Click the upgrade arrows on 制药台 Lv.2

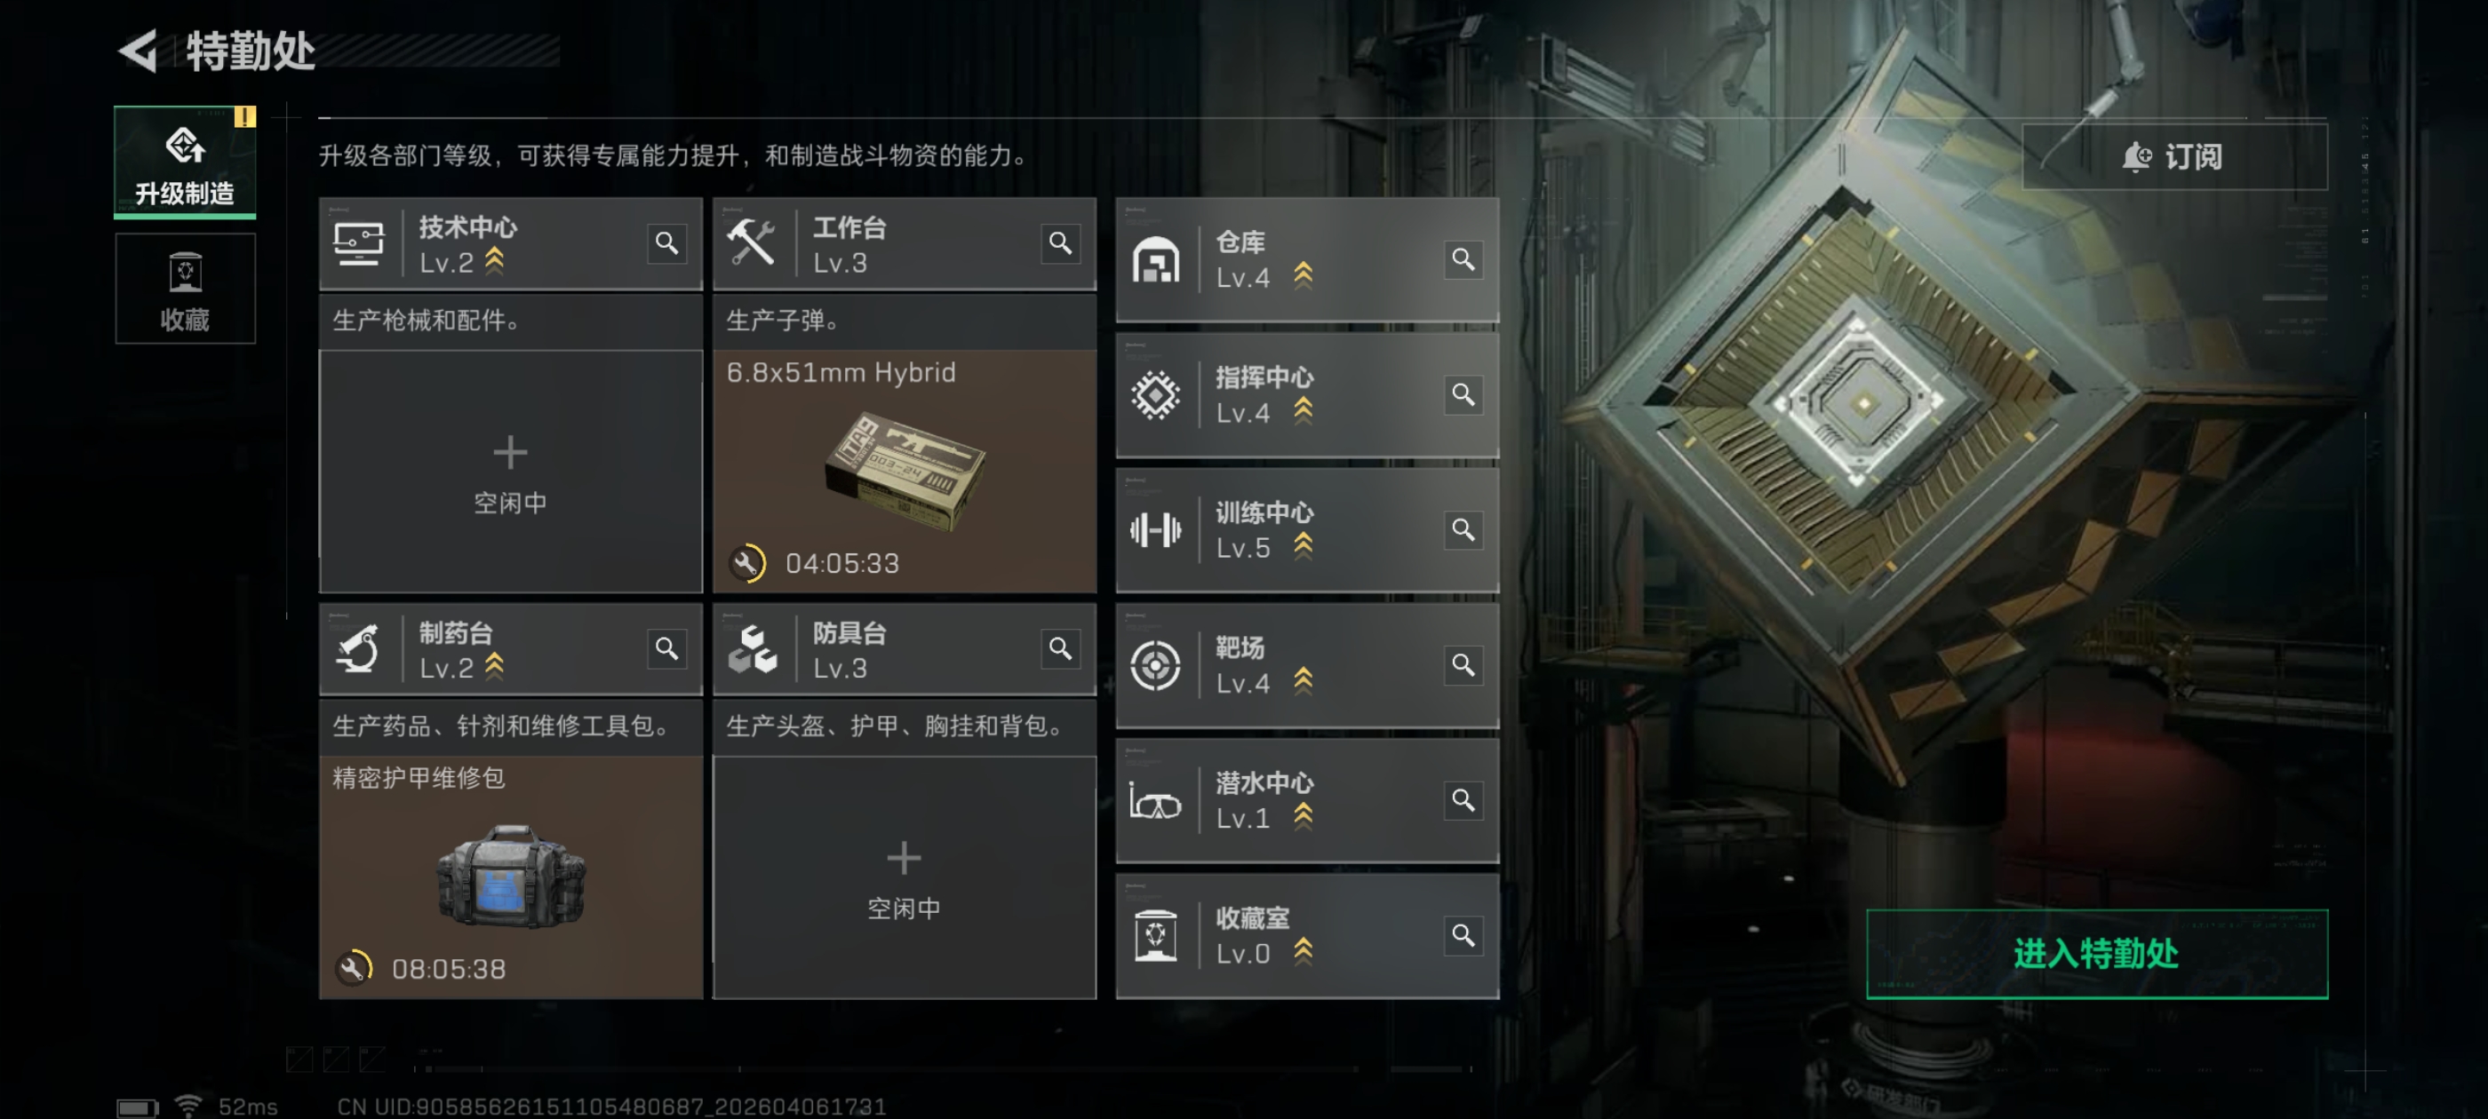[x=495, y=667]
